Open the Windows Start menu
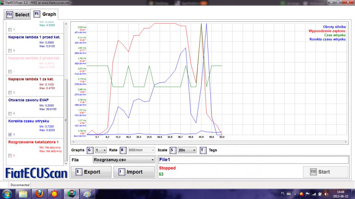This screenshot has width=355, height=199. point(7,194)
